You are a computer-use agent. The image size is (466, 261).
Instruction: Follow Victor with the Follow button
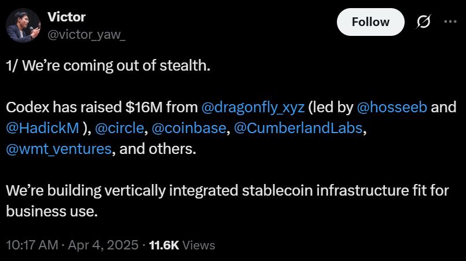[x=370, y=22]
